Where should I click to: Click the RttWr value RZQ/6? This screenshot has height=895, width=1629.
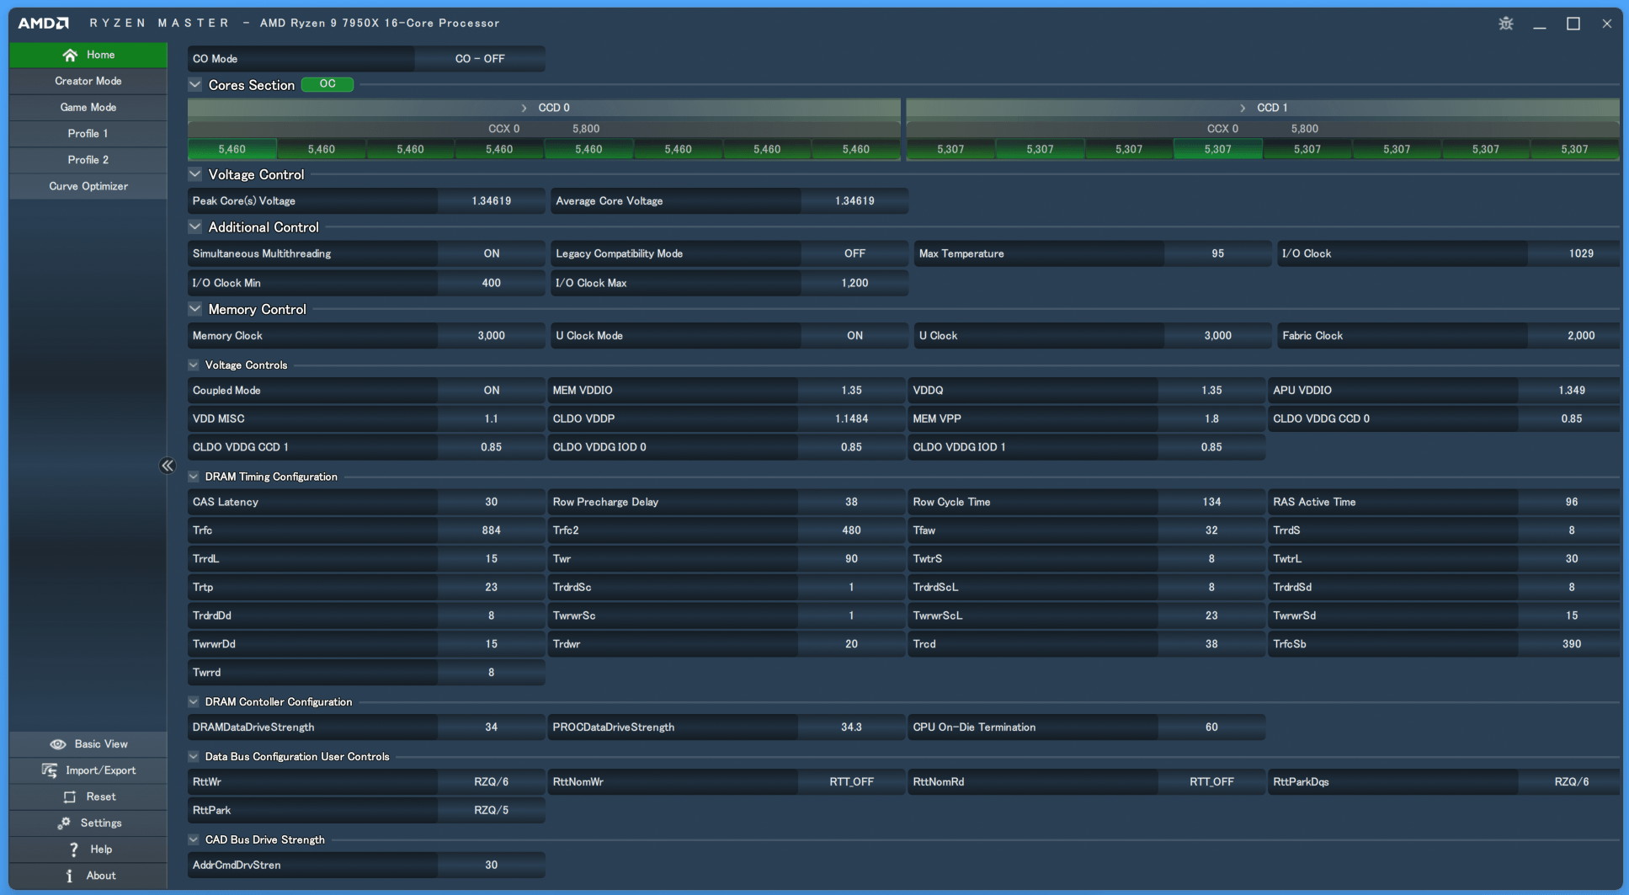point(492,782)
